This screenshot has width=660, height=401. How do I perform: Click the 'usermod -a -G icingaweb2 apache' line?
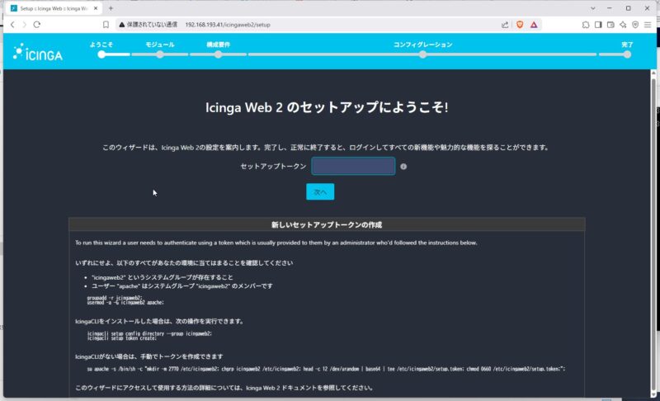click(125, 303)
